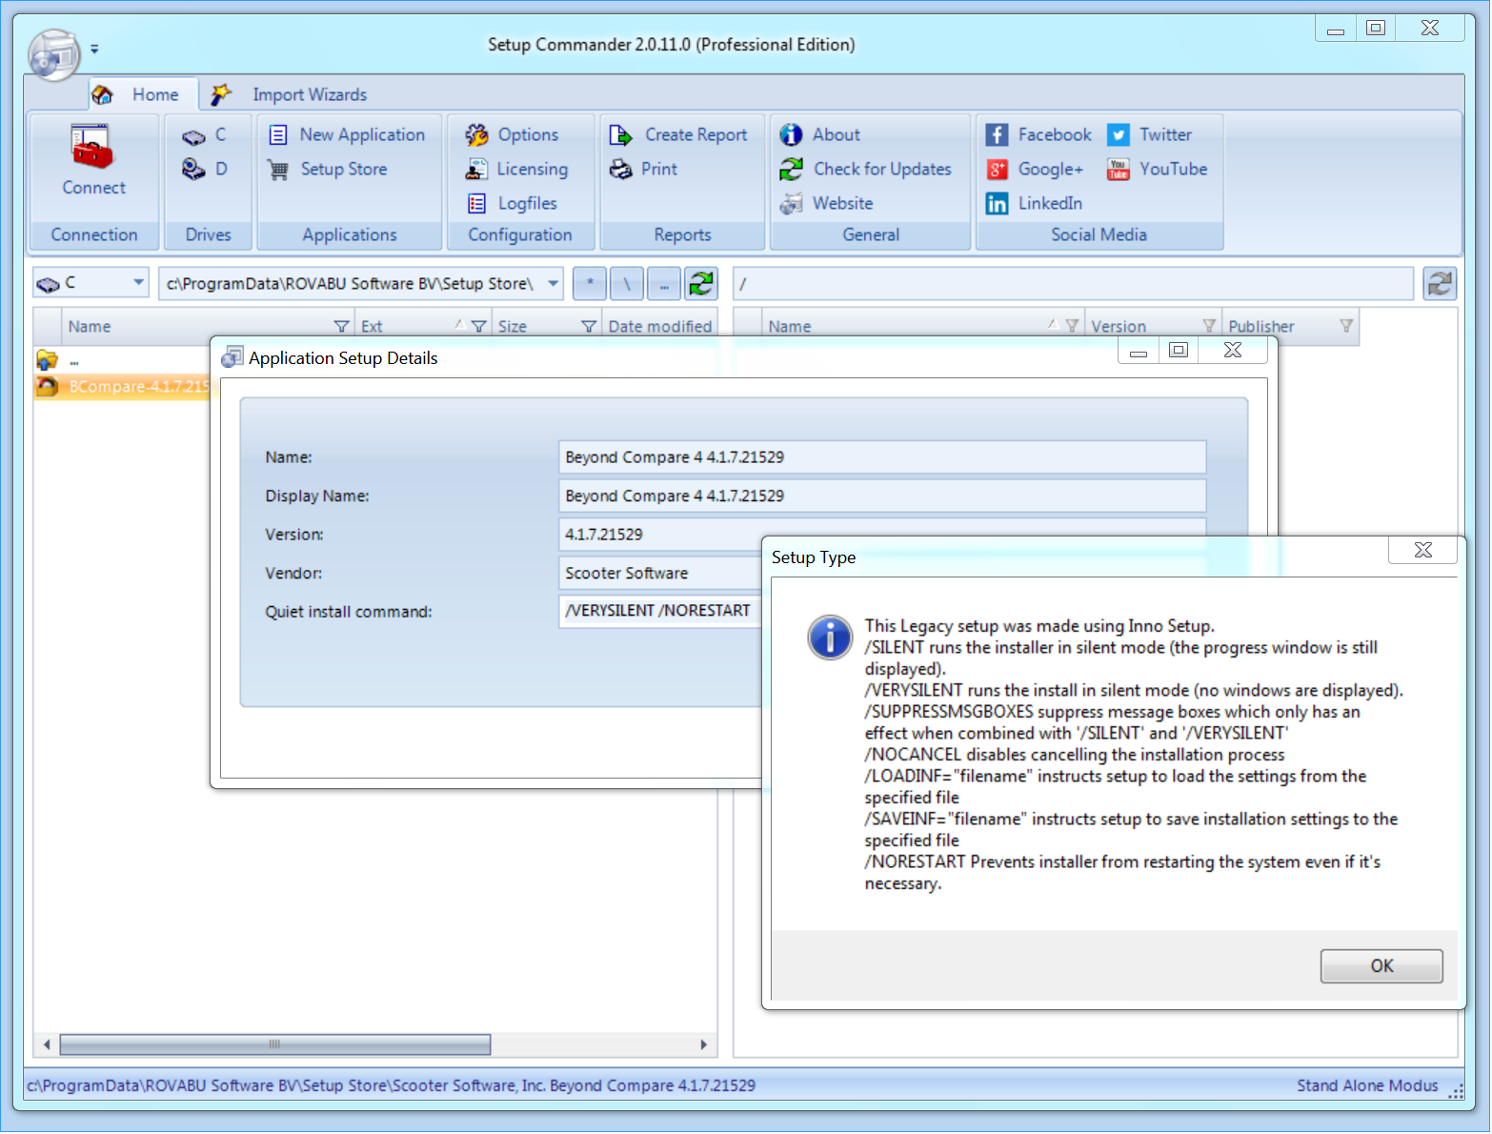Click the right scroll arrow in file pane

coord(703,1044)
